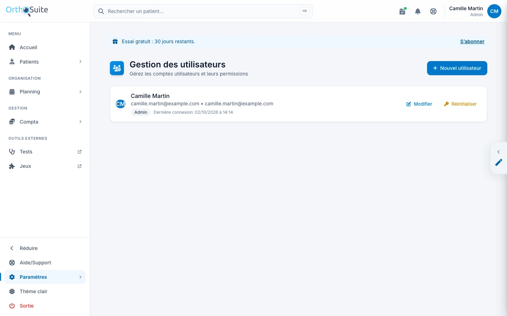Click the Admin badge on user card

click(141, 112)
